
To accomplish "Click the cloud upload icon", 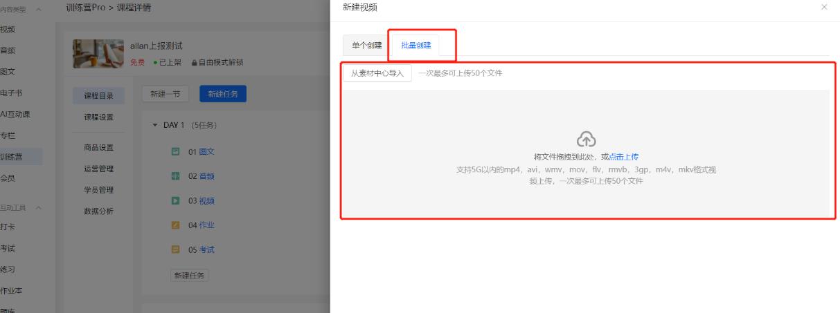I will point(586,139).
